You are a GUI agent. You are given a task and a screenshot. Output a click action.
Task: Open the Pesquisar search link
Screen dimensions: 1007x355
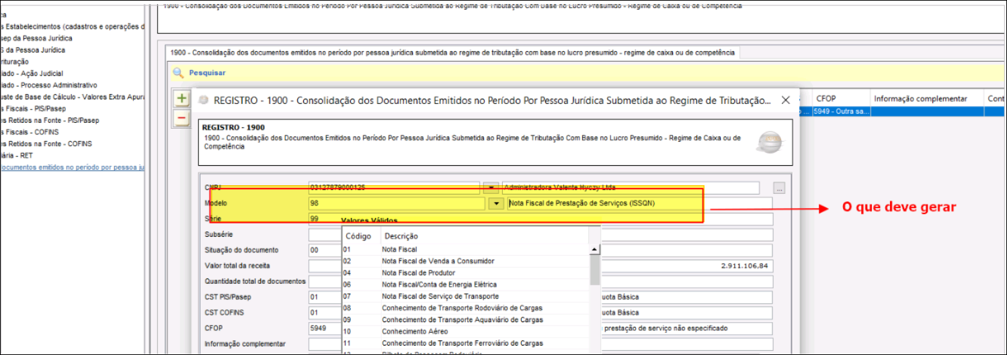(x=207, y=72)
